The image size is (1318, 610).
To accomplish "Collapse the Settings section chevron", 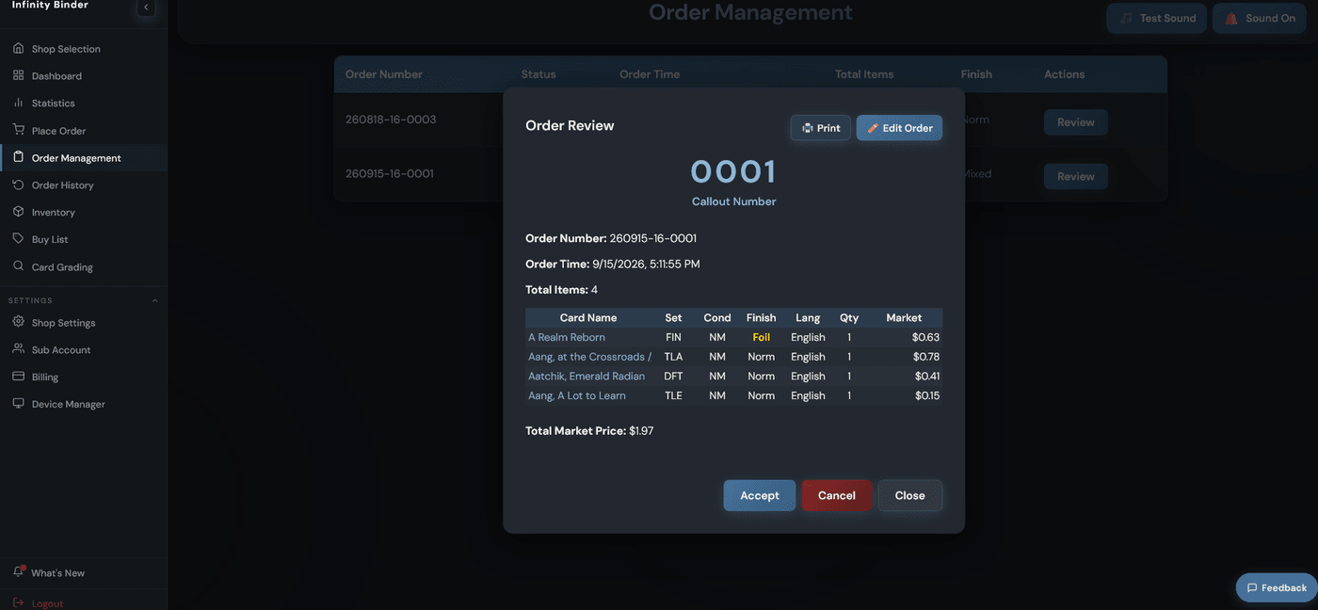I will [155, 300].
